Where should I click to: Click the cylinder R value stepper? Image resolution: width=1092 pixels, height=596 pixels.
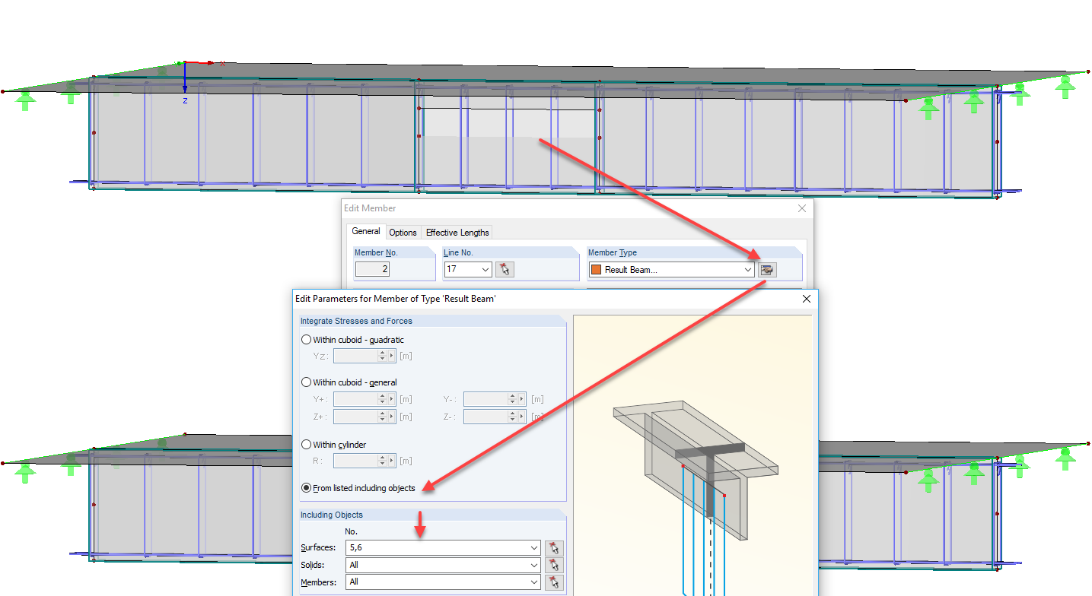(383, 461)
